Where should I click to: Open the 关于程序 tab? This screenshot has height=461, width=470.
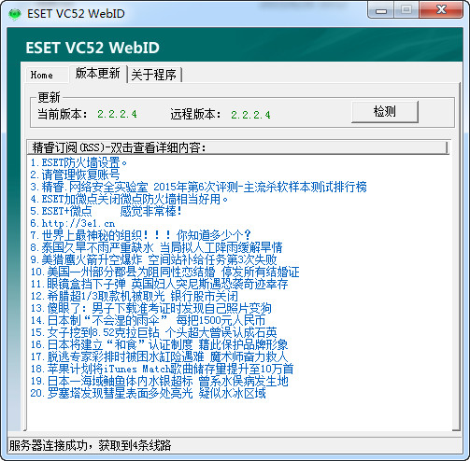click(x=154, y=75)
